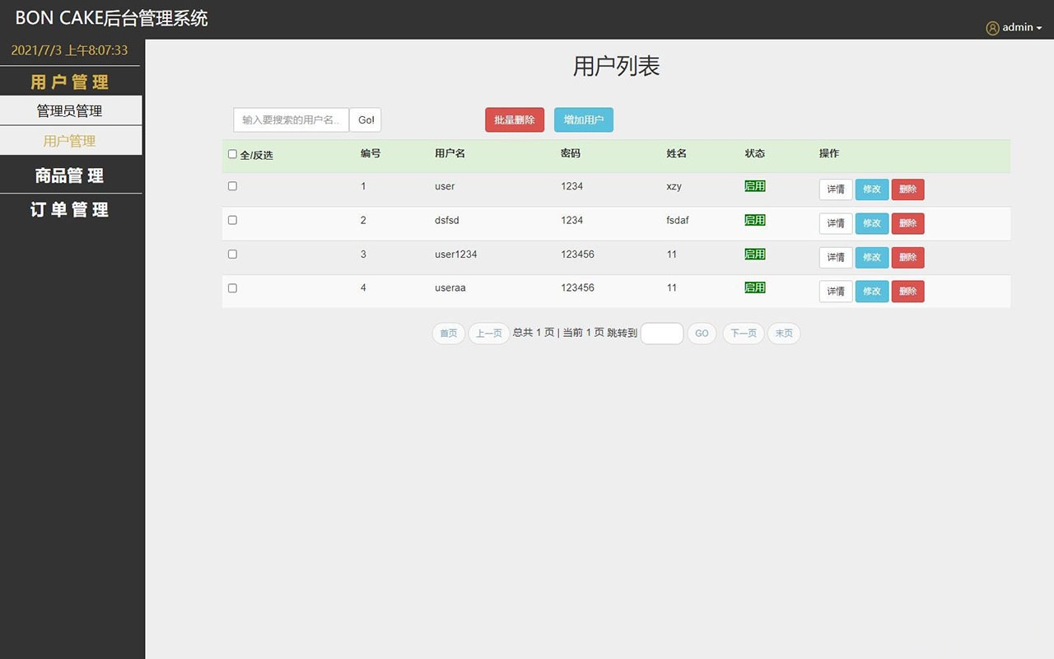The height and width of the screenshot is (659, 1054).
Task: Click the 增加用户 button
Action: click(x=583, y=120)
